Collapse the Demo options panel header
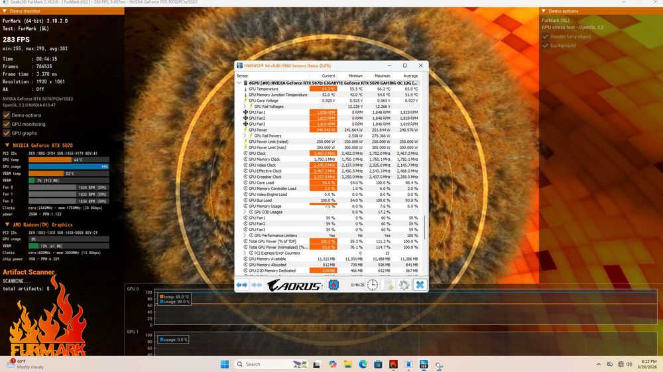The width and height of the screenshot is (663, 372). tap(544, 11)
